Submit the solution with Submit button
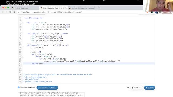 pyautogui.click(x=149, y=88)
